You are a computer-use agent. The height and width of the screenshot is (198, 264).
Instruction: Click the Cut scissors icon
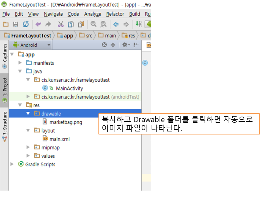61,24
